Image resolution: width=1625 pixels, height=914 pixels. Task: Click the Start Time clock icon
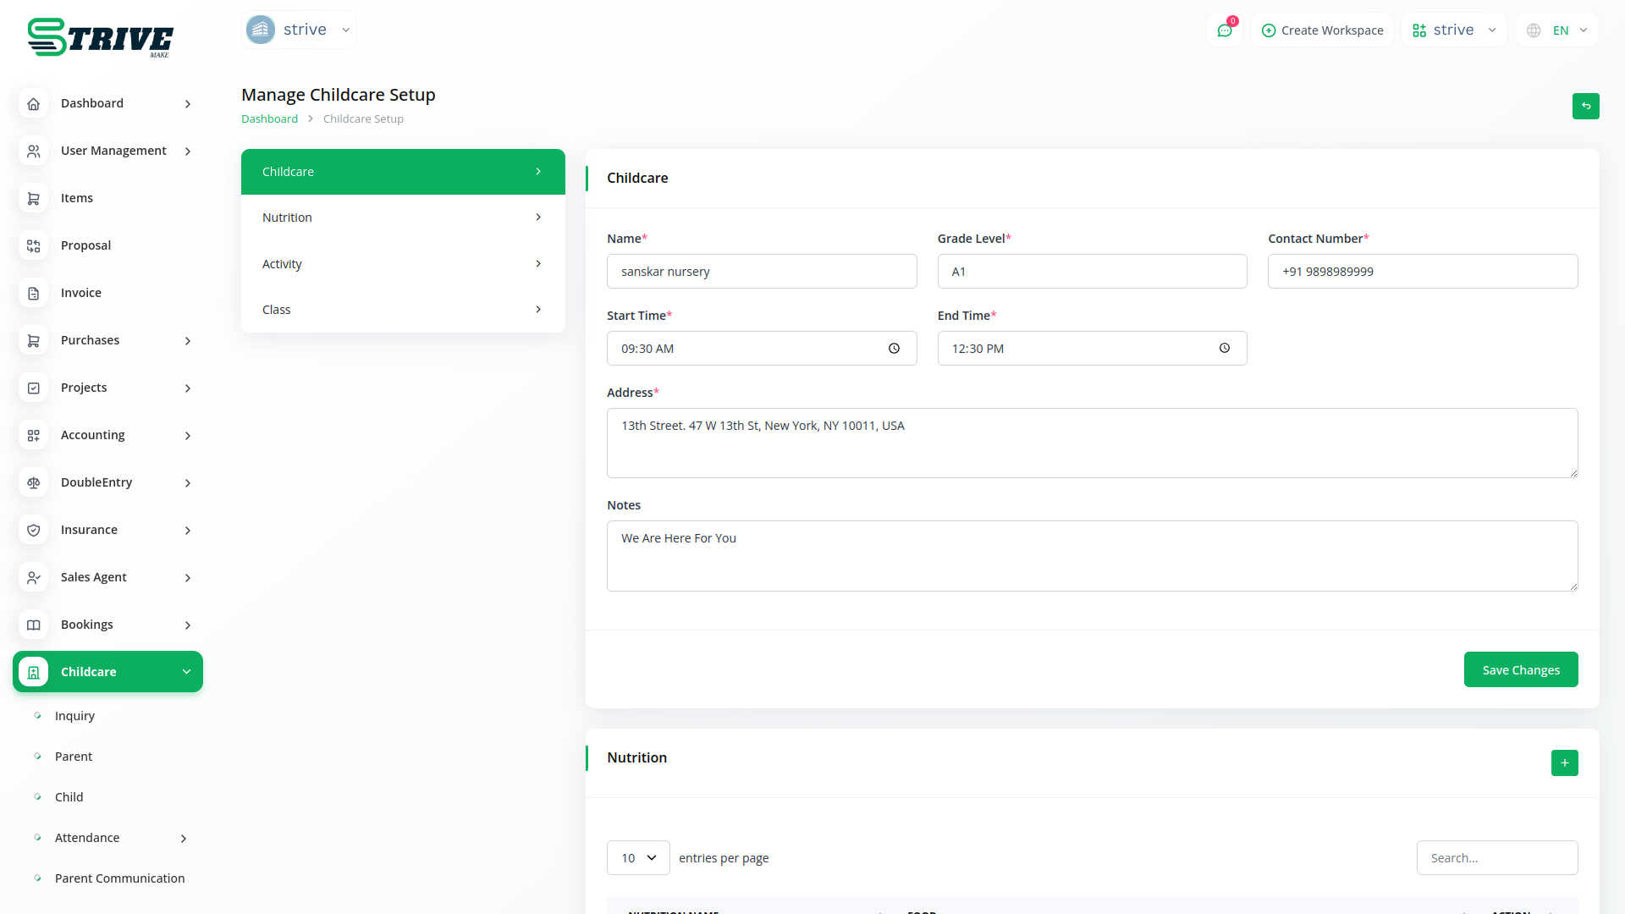894,349
